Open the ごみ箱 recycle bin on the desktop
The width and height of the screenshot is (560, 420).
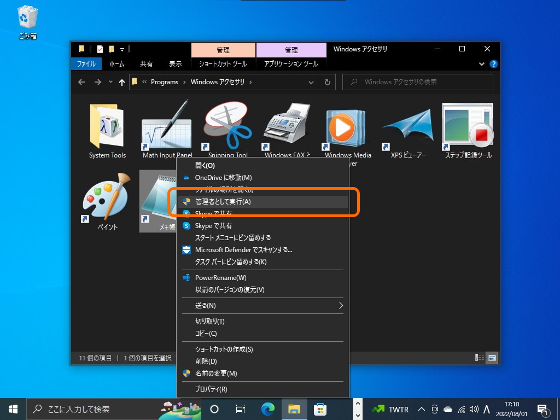coord(27,22)
